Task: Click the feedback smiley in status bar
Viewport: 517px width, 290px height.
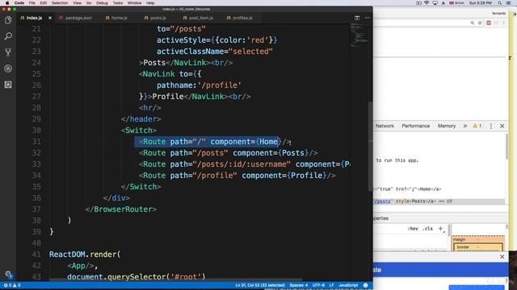Action: [x=365, y=285]
